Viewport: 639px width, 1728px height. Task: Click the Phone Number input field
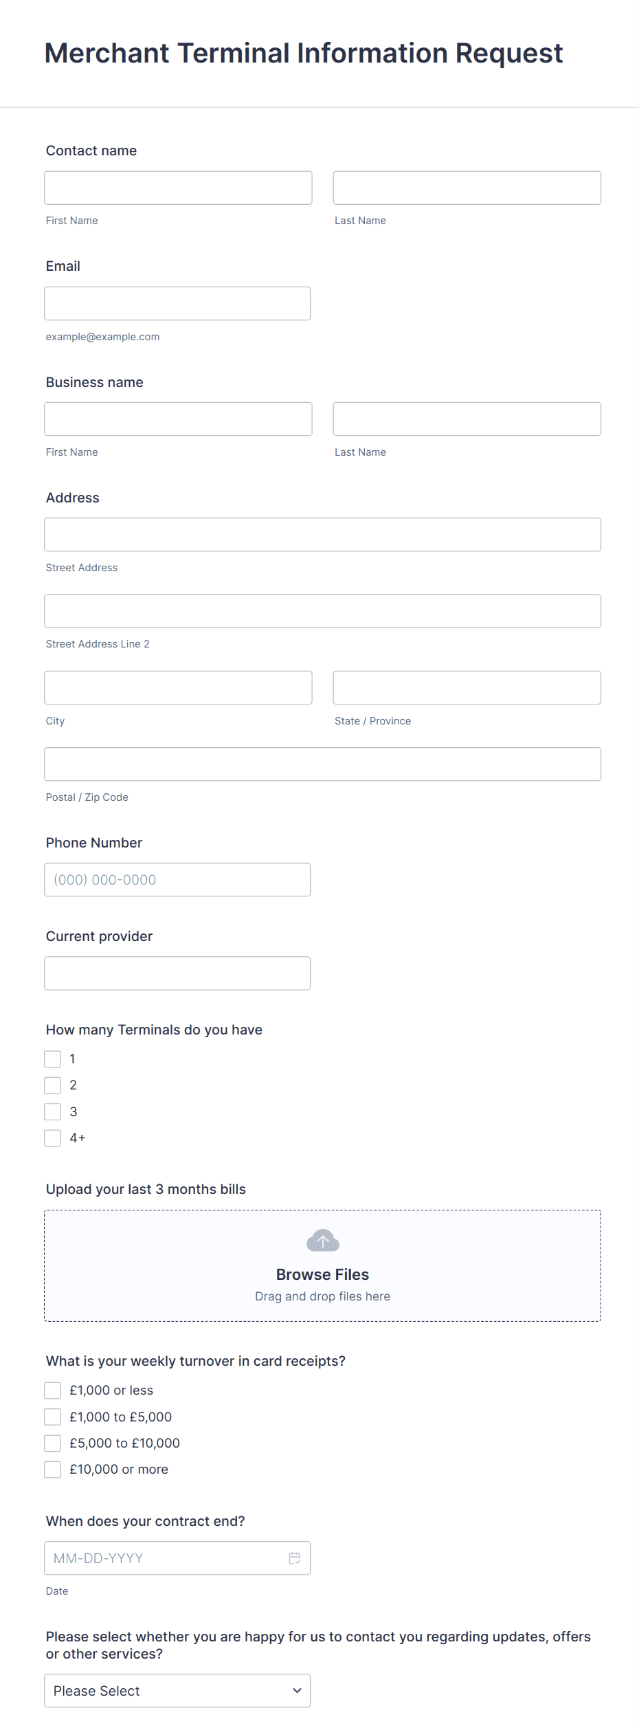tap(177, 879)
